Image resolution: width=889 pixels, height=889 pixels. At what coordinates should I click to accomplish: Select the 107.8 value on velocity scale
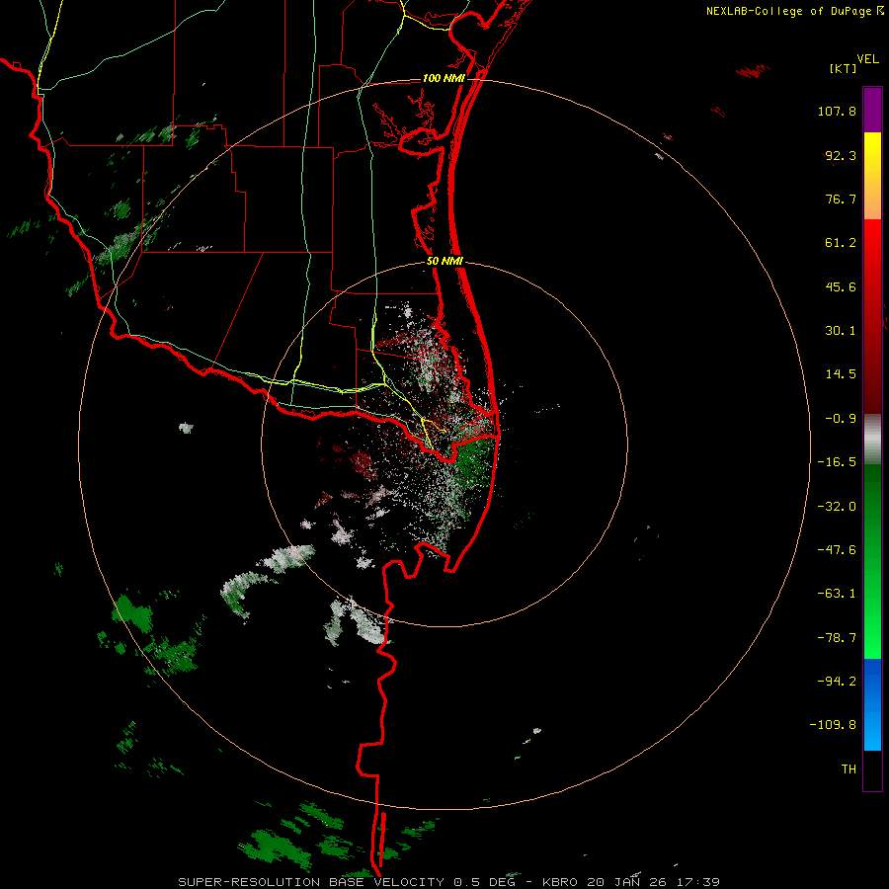tap(837, 111)
